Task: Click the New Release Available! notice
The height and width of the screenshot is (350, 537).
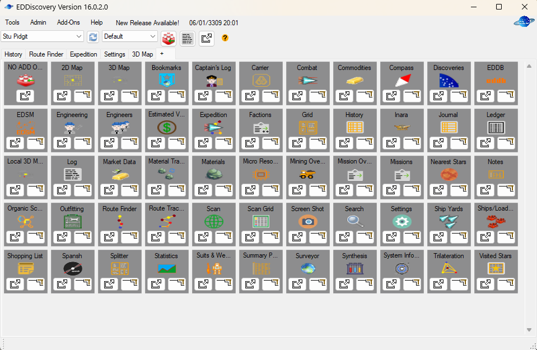Action: [147, 22]
